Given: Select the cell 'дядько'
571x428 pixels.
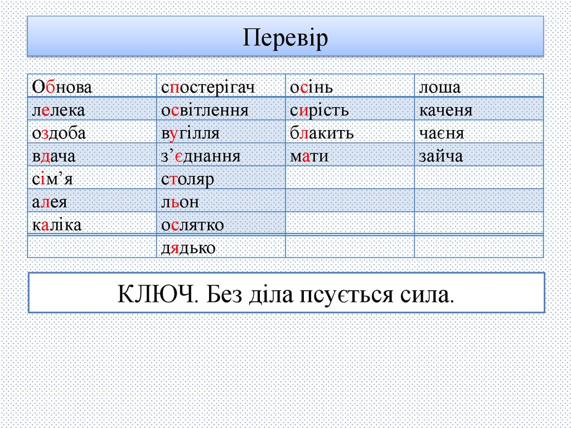Looking at the screenshot, I should click(x=221, y=247).
